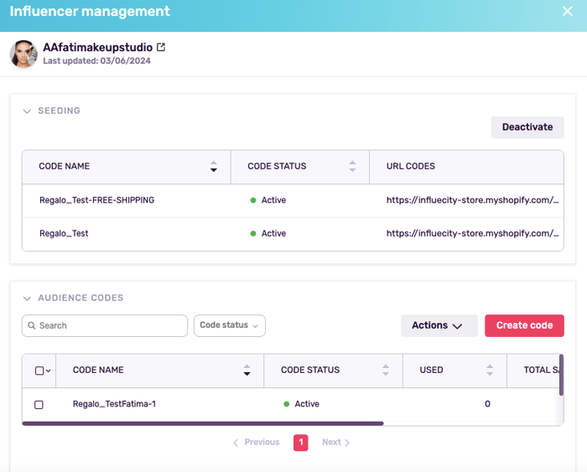Go to page 1 of results
This screenshot has width=587, height=472.
(x=300, y=443)
